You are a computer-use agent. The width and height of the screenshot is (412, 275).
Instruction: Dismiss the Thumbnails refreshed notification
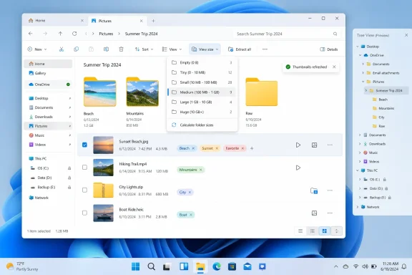tap(334, 67)
